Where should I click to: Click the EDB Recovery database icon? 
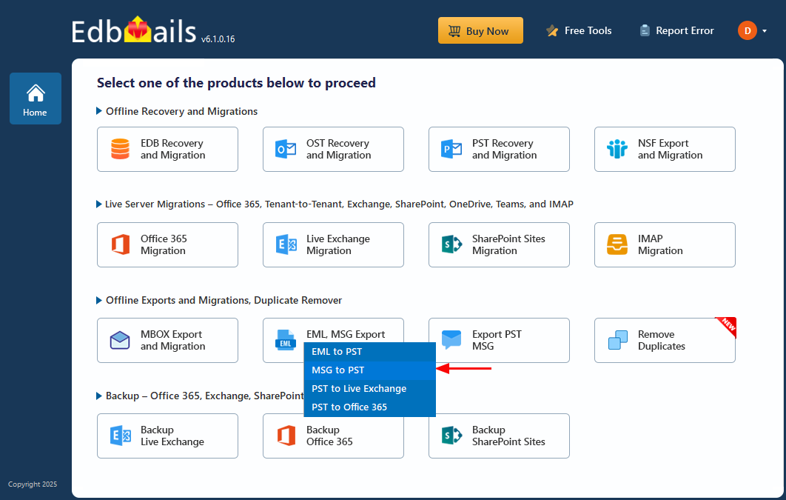point(121,149)
